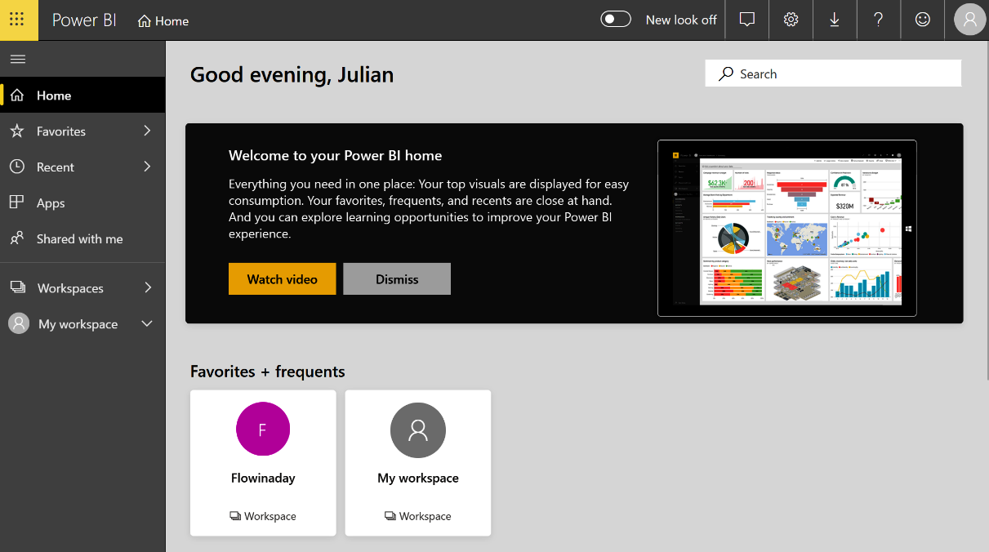Viewport: 989px width, 552px height.
Task: Open the Power BI dashboard preview thumbnail
Action: [x=787, y=228]
